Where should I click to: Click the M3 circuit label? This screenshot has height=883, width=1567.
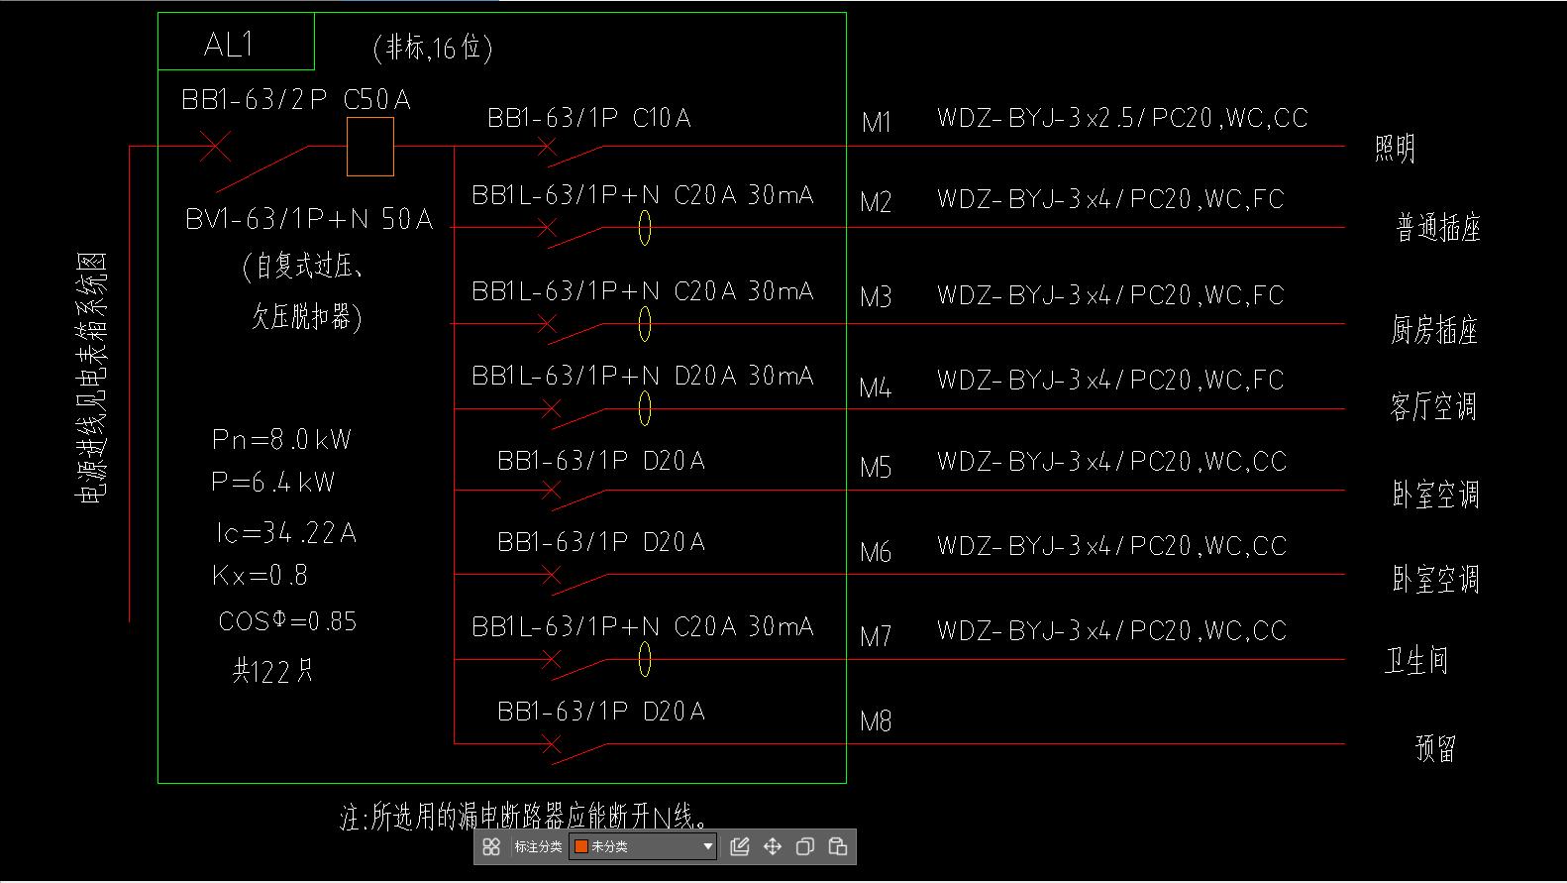(877, 296)
